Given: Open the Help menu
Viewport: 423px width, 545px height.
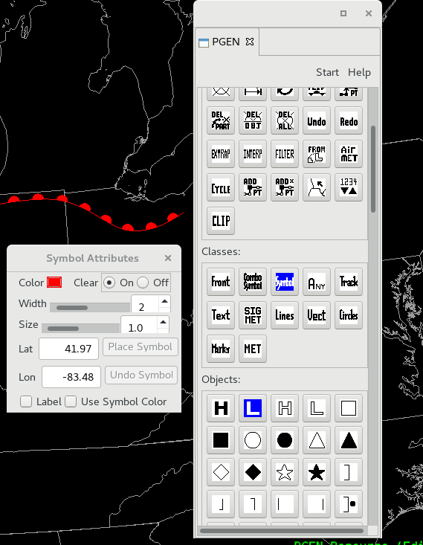Looking at the screenshot, I should (359, 72).
